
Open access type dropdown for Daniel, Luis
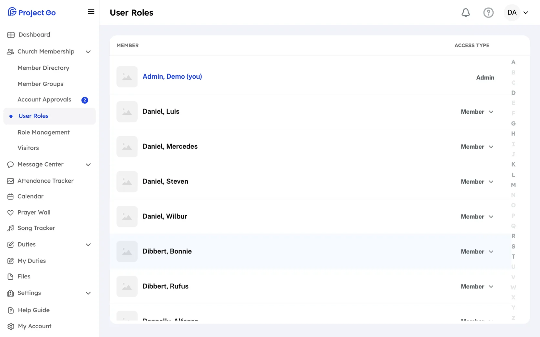click(x=477, y=112)
